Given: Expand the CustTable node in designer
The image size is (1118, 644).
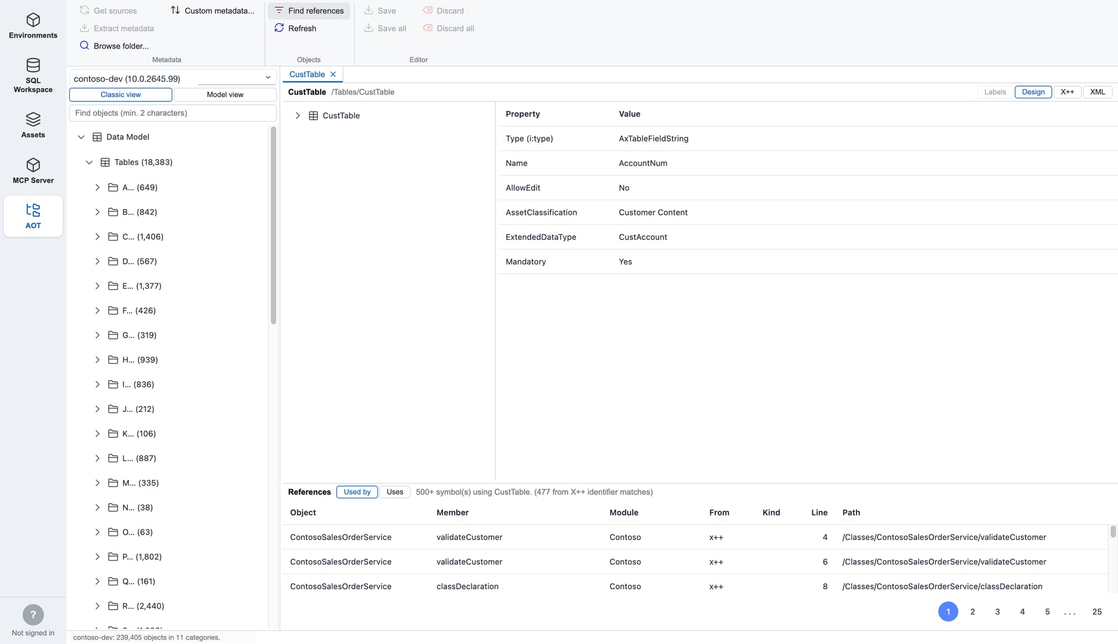Looking at the screenshot, I should [298, 116].
